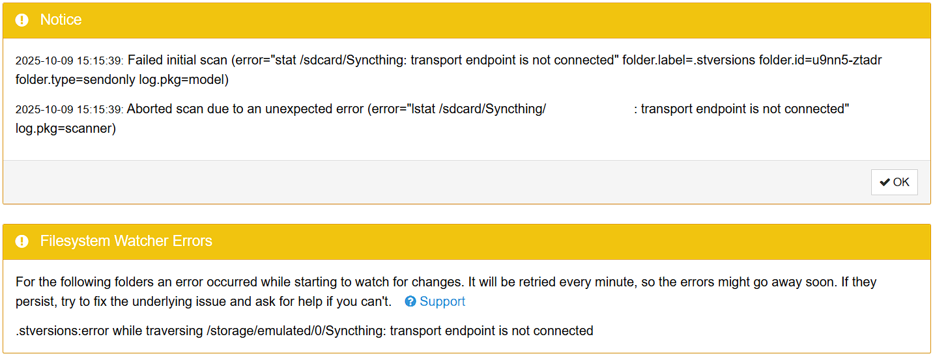This screenshot has height=356, width=933.
Task: Click the timestamp of the Aborted scan entry
Action: pyautogui.click(x=70, y=109)
